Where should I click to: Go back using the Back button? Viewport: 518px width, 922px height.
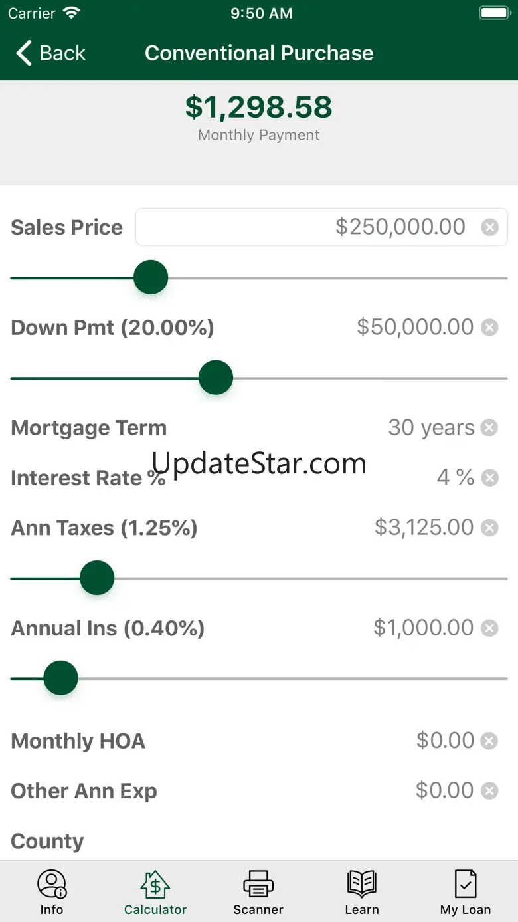pos(52,53)
